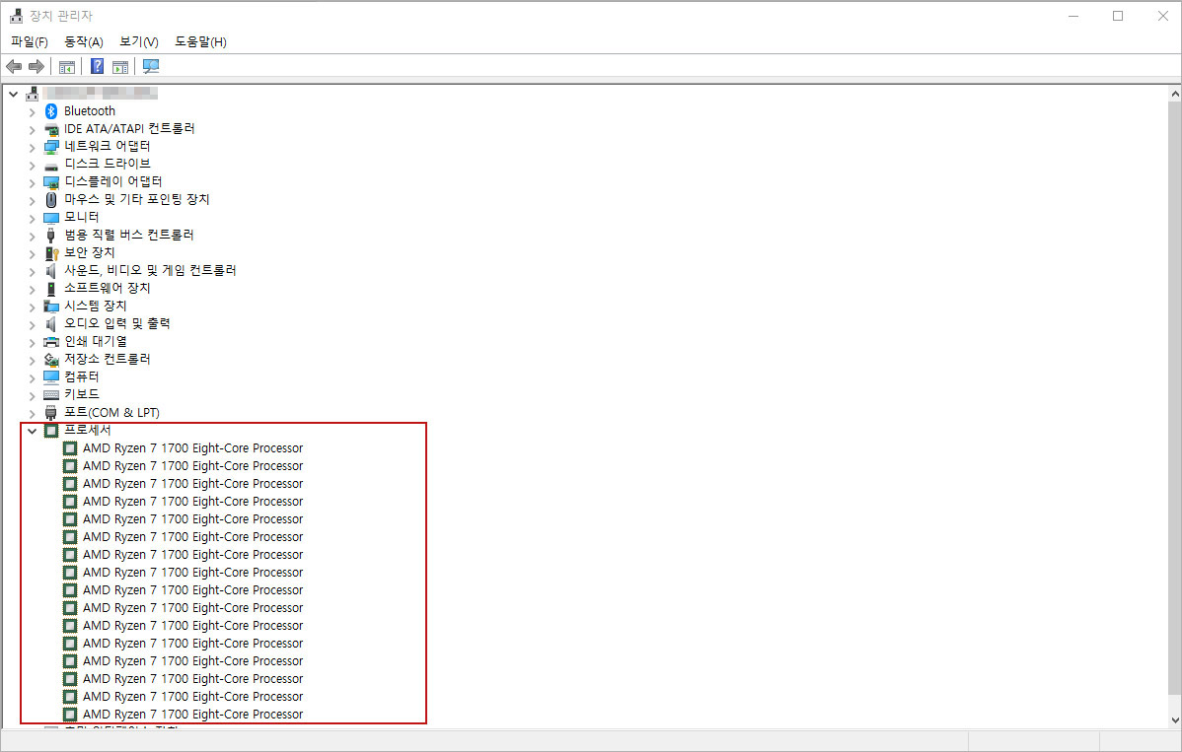
Task: Expand the 포트(COM & LPT) node
Action: pos(32,413)
